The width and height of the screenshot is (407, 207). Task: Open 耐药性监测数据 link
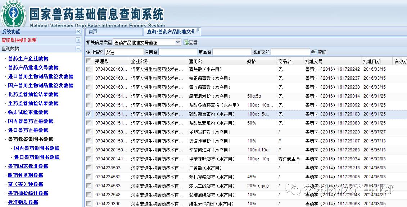[x=26, y=175]
